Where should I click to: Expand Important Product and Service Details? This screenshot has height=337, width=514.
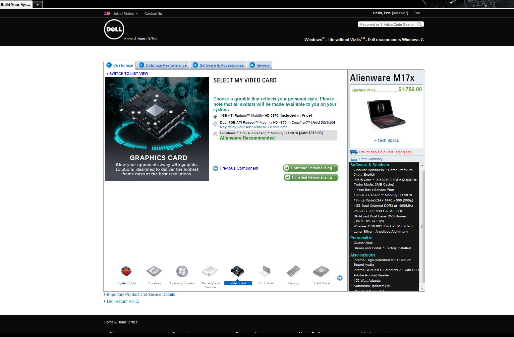coord(141,295)
